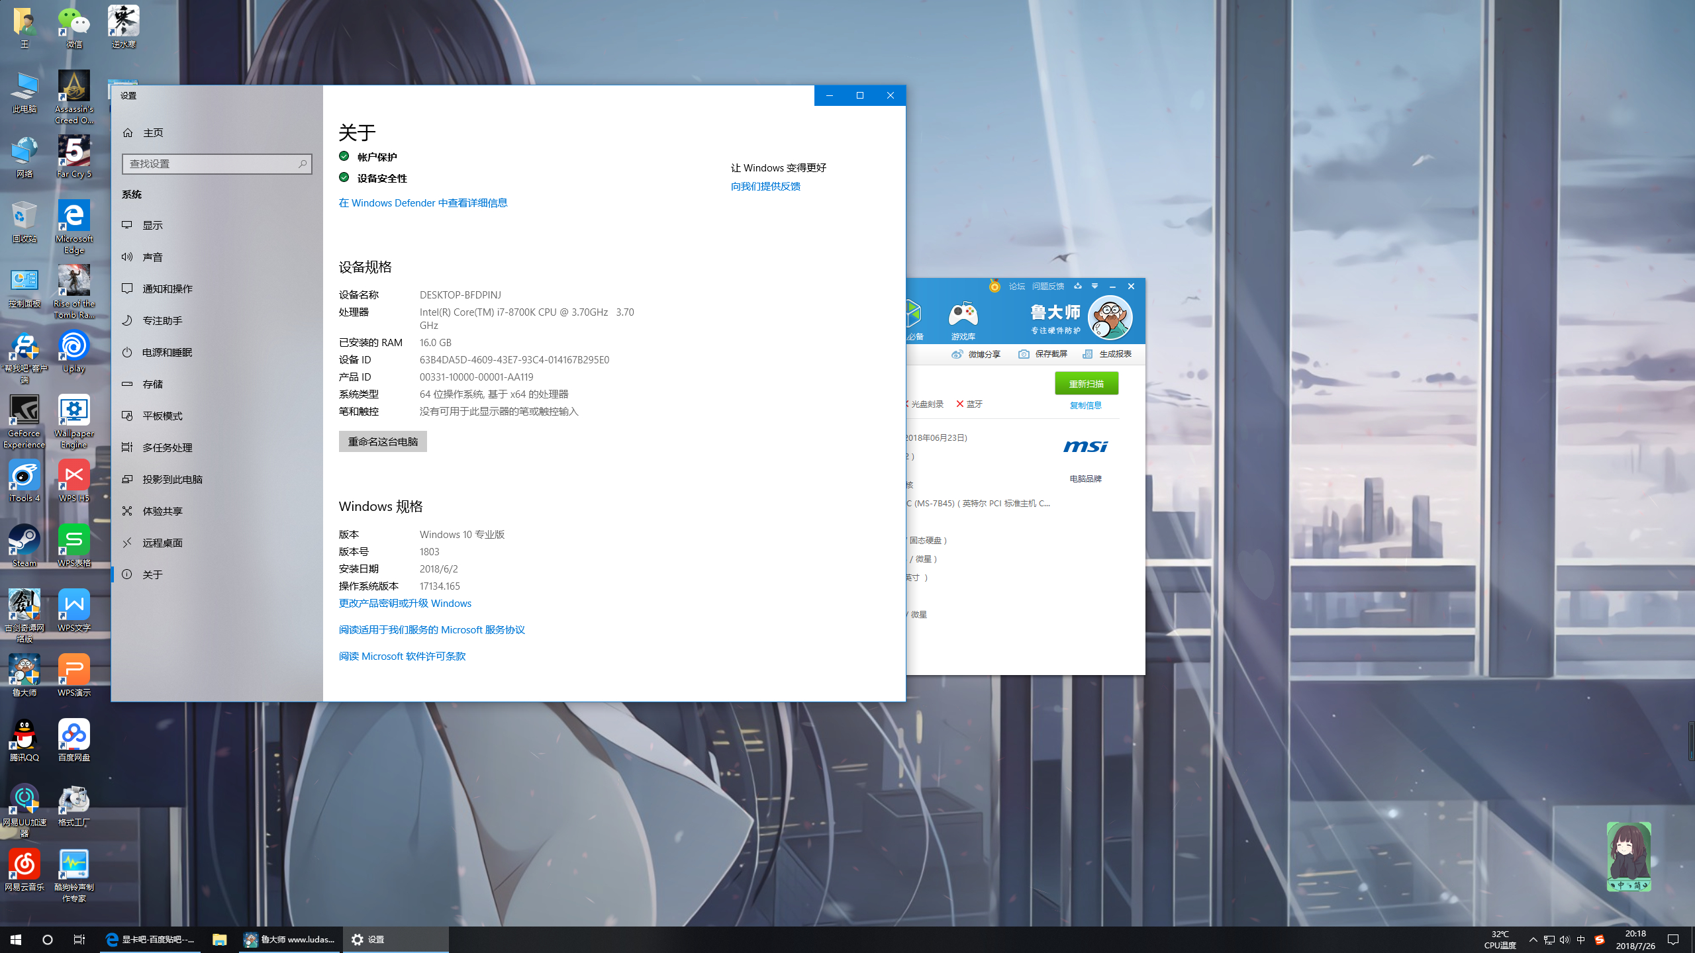Open the volume control in system tray
This screenshot has height=953, width=1695.
1565,940
